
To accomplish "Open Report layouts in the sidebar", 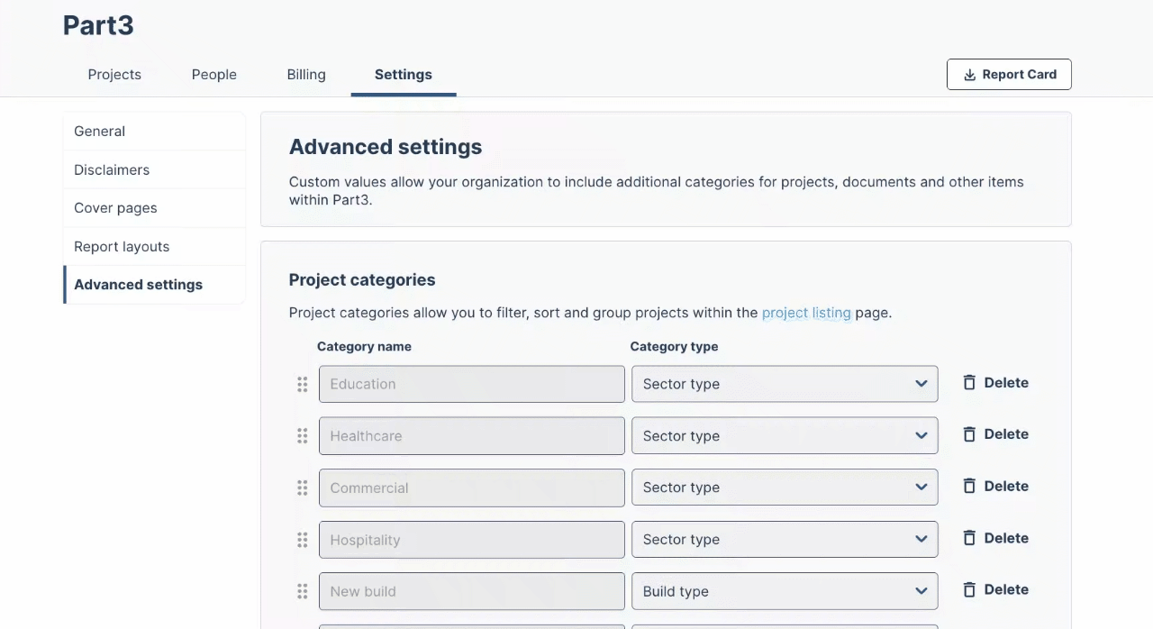I will 154,246.
